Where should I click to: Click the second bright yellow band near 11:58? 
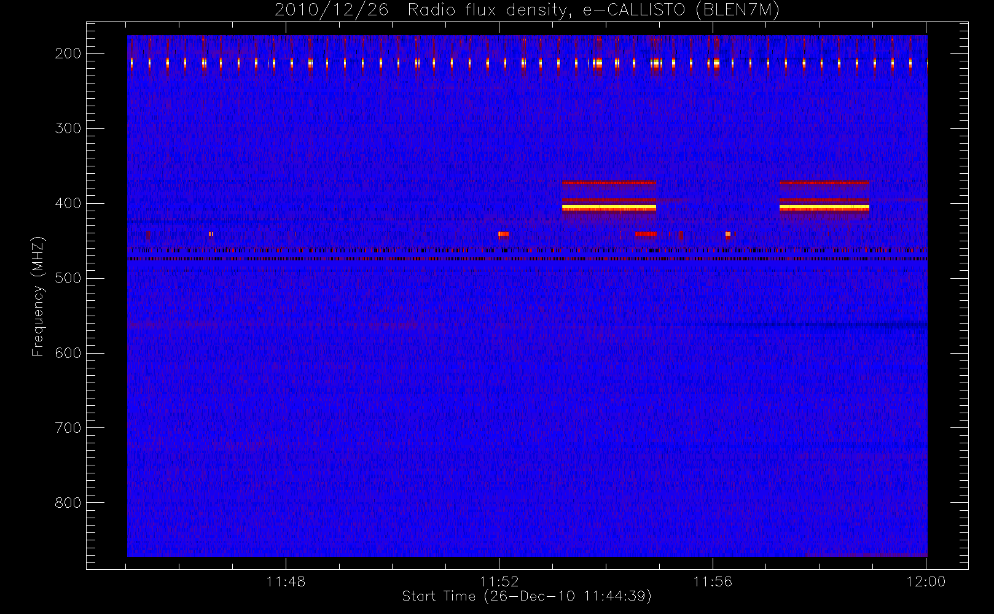[824, 208]
